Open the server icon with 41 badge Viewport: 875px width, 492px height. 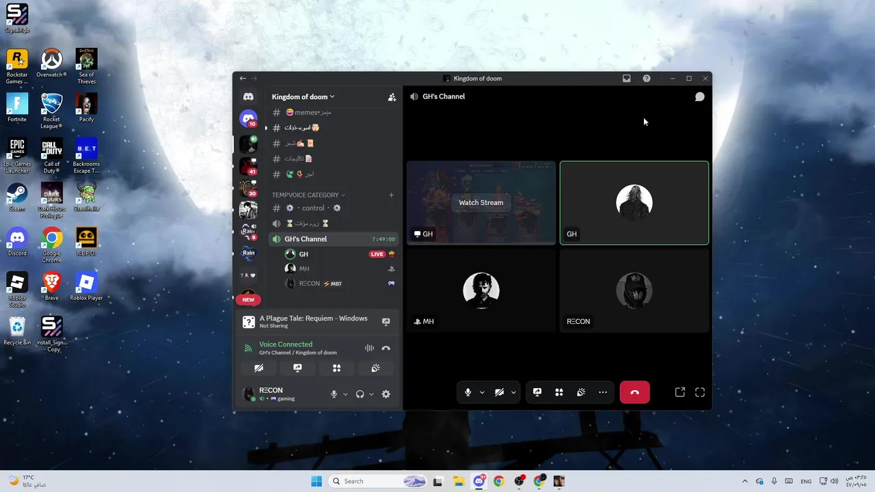[248, 166]
